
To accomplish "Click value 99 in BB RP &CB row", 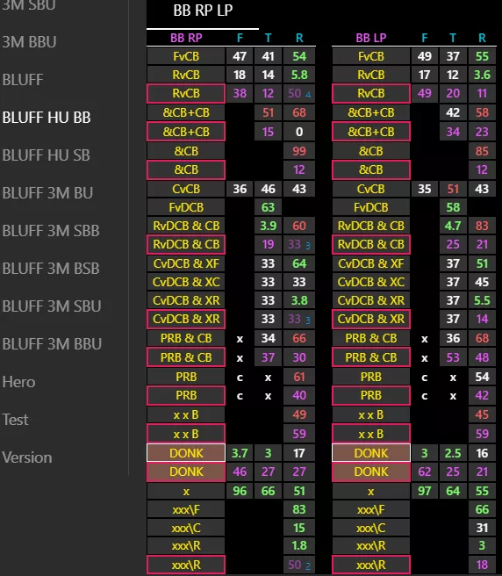I will click(x=299, y=151).
